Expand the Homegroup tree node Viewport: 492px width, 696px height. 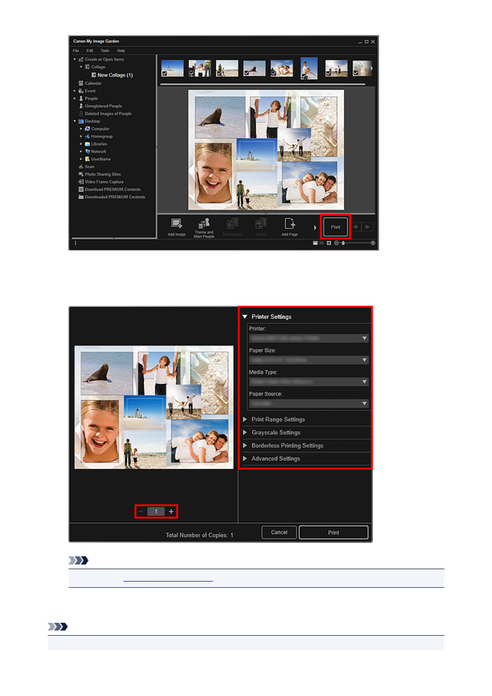click(x=81, y=136)
